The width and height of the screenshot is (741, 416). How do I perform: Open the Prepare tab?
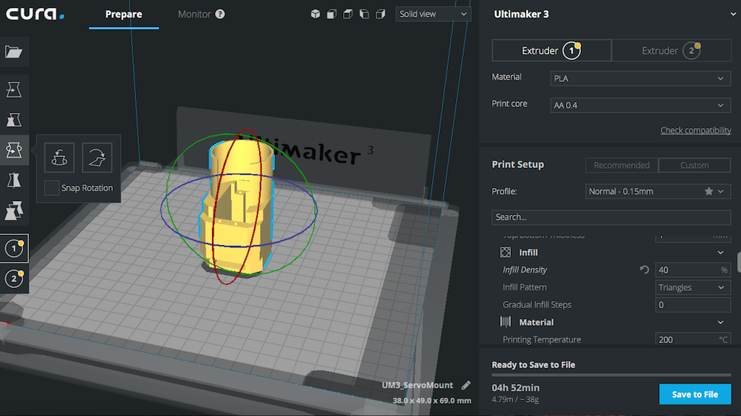(123, 14)
